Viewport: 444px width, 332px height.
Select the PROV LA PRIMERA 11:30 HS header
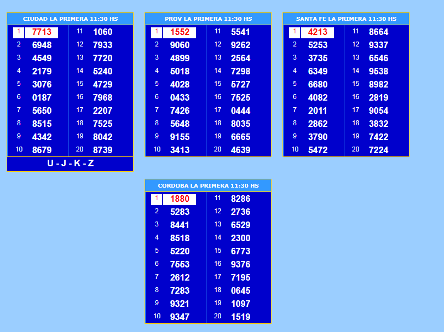pos(208,19)
